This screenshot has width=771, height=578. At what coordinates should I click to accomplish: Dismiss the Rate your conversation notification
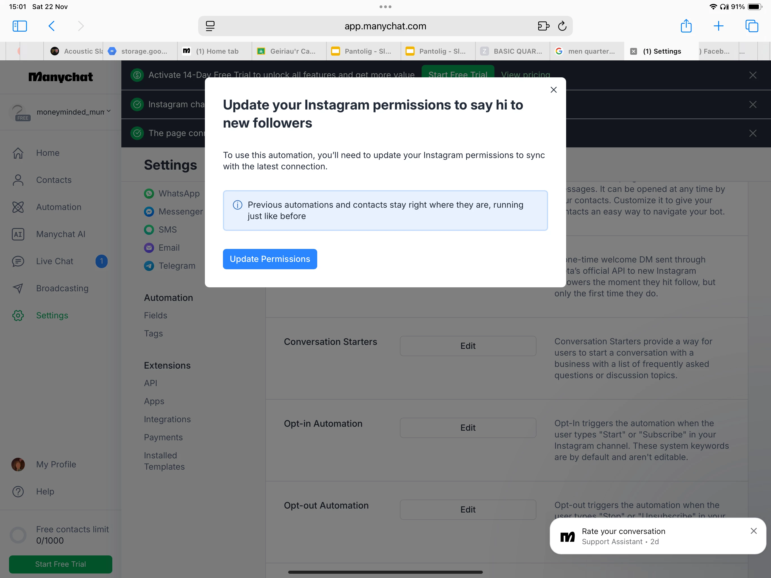coord(754,531)
